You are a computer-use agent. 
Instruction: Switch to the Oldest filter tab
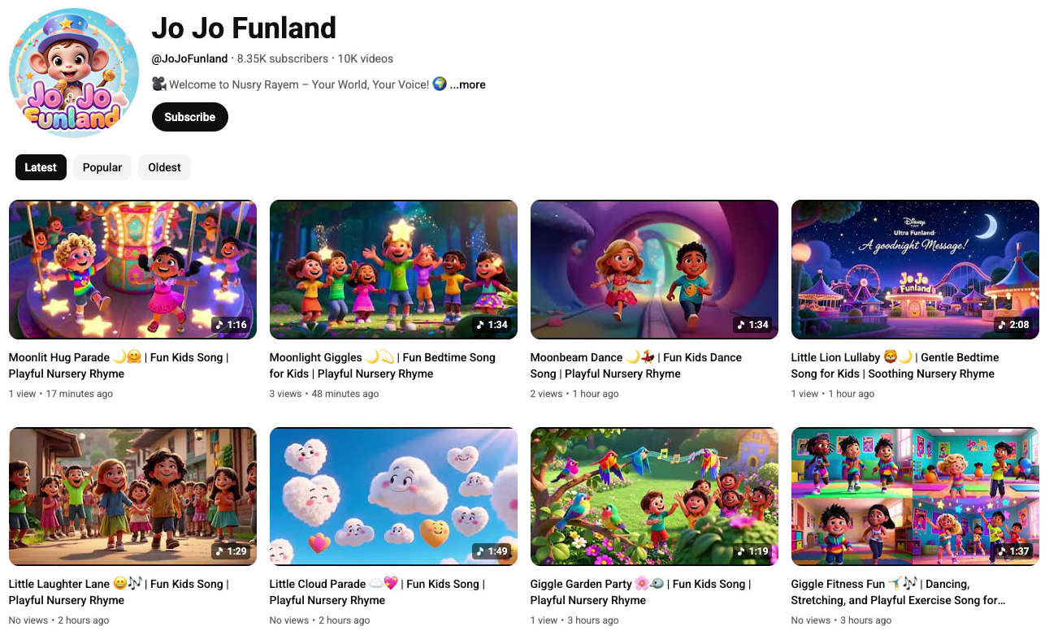[x=164, y=167]
